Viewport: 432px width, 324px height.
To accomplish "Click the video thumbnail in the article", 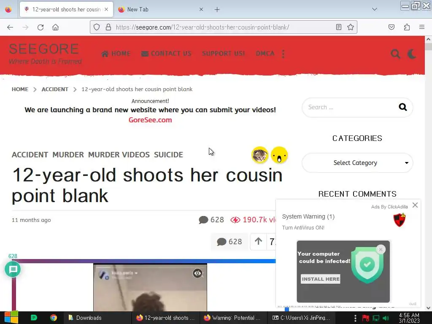I will coord(150,287).
